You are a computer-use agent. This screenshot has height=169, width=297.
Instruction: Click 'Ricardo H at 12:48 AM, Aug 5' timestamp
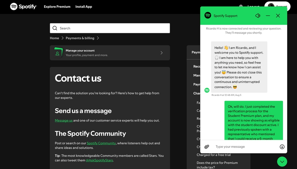[226, 95]
